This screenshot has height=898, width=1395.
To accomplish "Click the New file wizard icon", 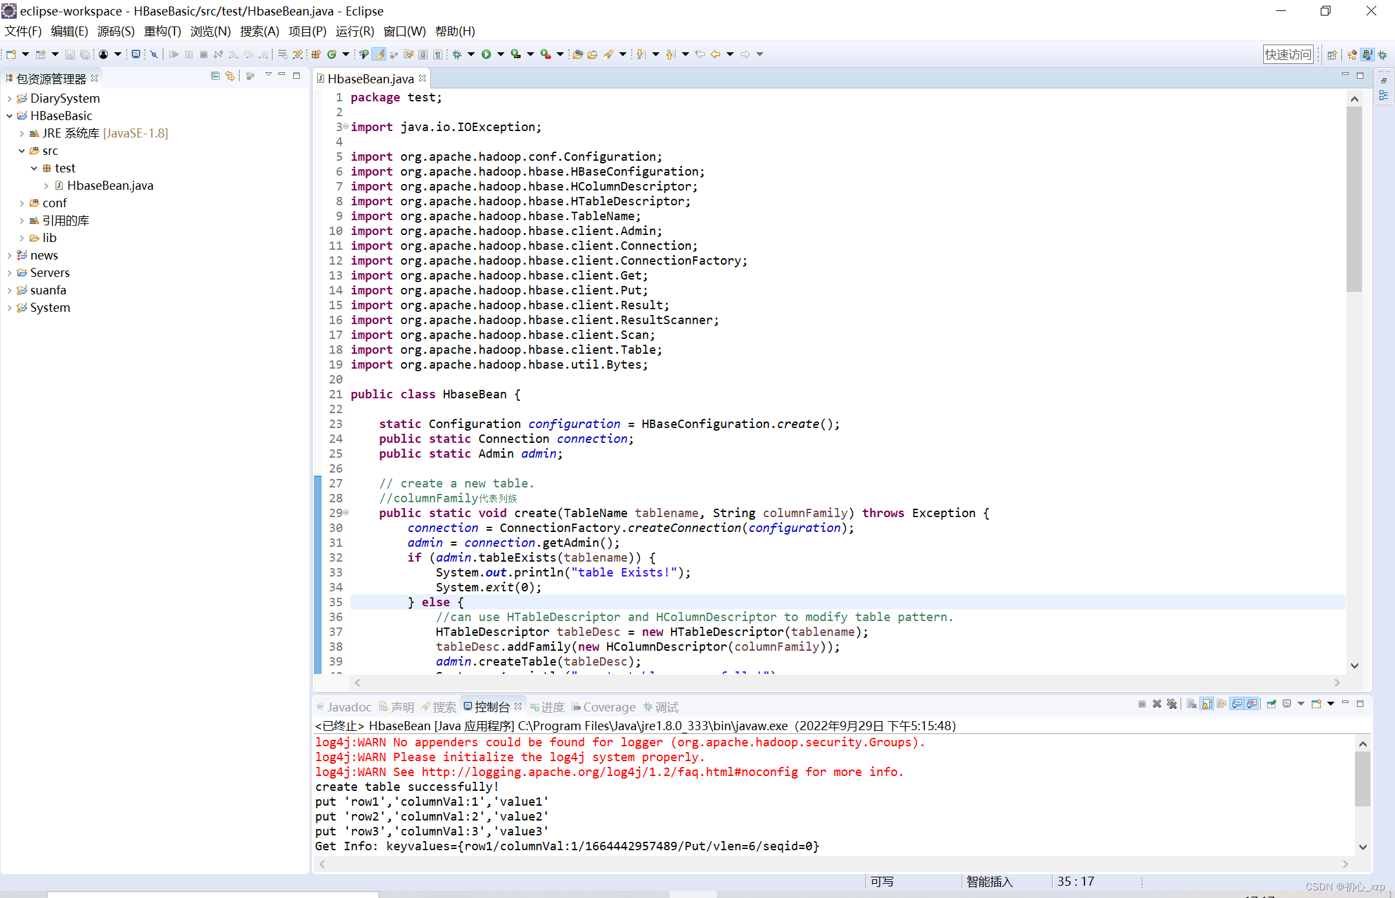I will click(x=11, y=54).
